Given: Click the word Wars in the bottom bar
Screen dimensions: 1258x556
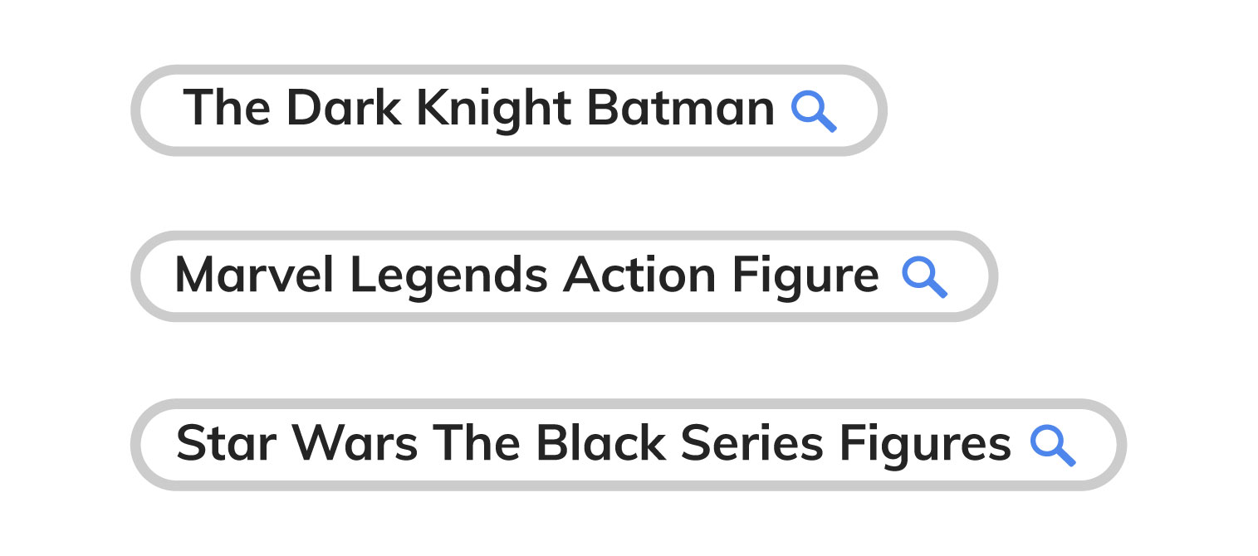Looking at the screenshot, I should pyautogui.click(x=355, y=444).
